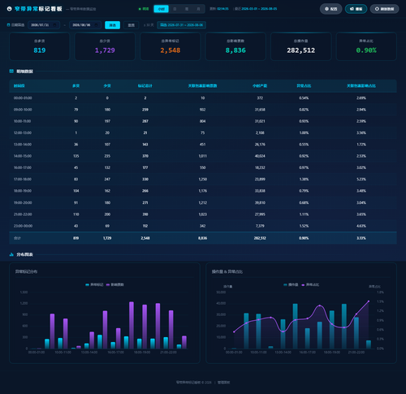
Task: Switch to the 小时 (hour) granularity tab
Action: [162, 9]
